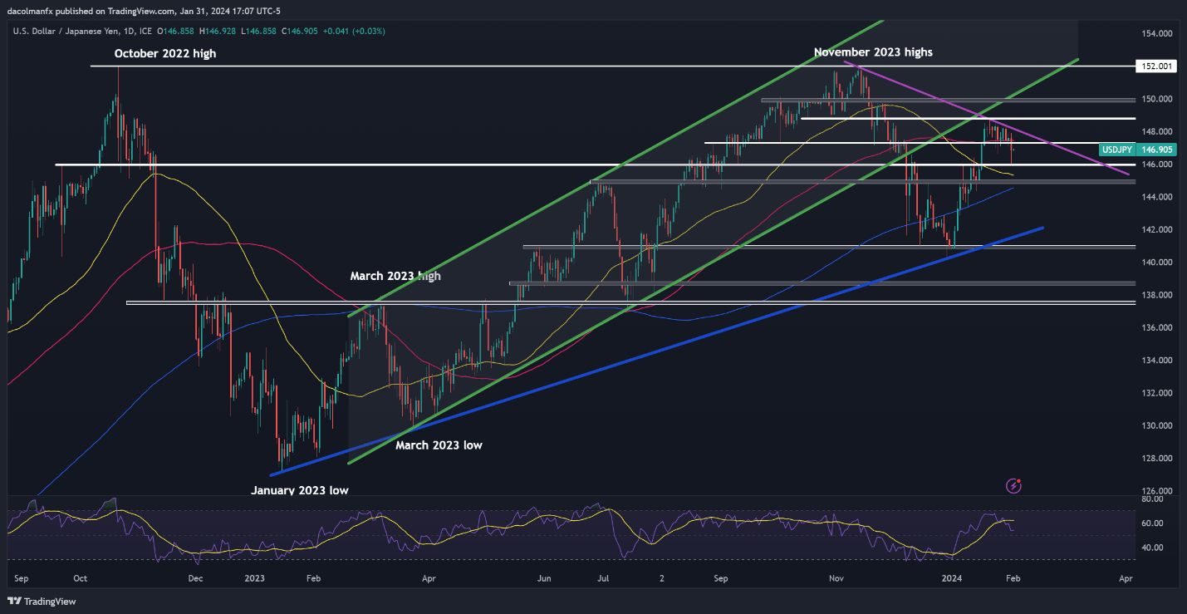1187x614 pixels.
Task: Click the 126.000 price axis label
Action: click(x=1155, y=491)
